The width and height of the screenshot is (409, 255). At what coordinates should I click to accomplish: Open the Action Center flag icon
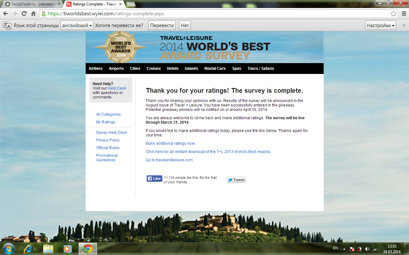click(352, 249)
